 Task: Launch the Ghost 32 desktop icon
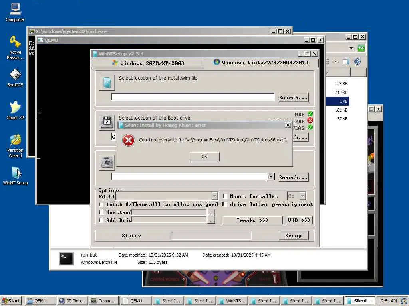[x=15, y=110]
